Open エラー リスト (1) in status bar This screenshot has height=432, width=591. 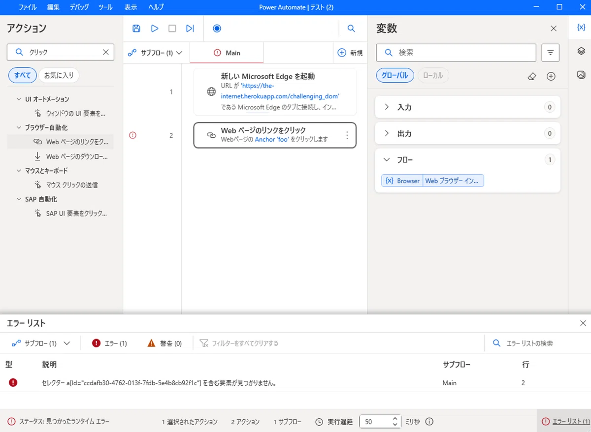(565, 422)
